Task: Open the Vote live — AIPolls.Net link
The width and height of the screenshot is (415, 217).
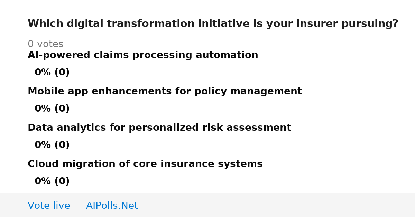Action: [83, 206]
